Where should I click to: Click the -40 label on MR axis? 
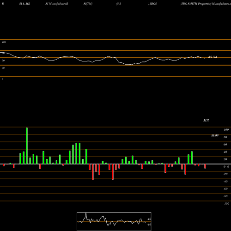click(225, 182)
